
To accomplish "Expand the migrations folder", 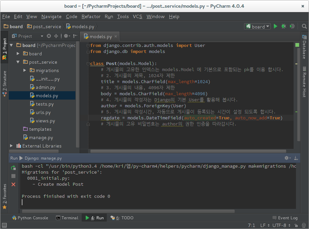I will click(24, 70).
